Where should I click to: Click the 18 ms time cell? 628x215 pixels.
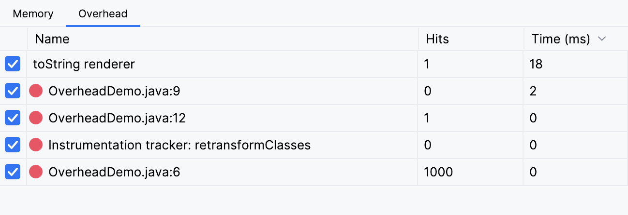click(x=536, y=64)
